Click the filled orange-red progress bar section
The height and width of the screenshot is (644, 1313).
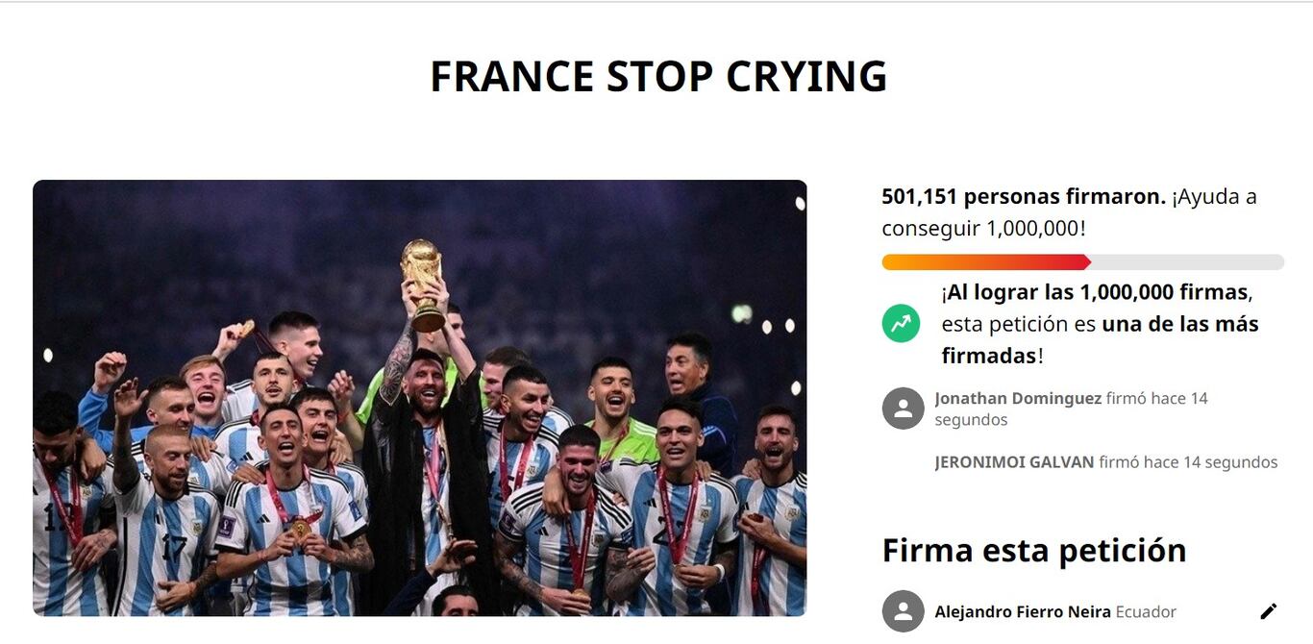(985, 262)
